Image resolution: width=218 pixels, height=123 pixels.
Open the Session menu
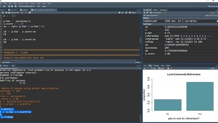21,3
